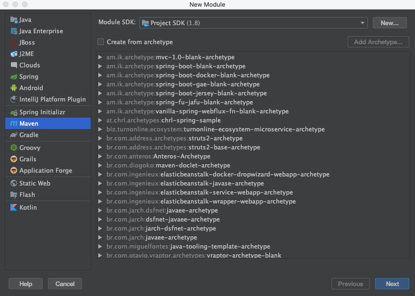
Task: Click the Spring Initializr icon
Action: [x=14, y=112]
